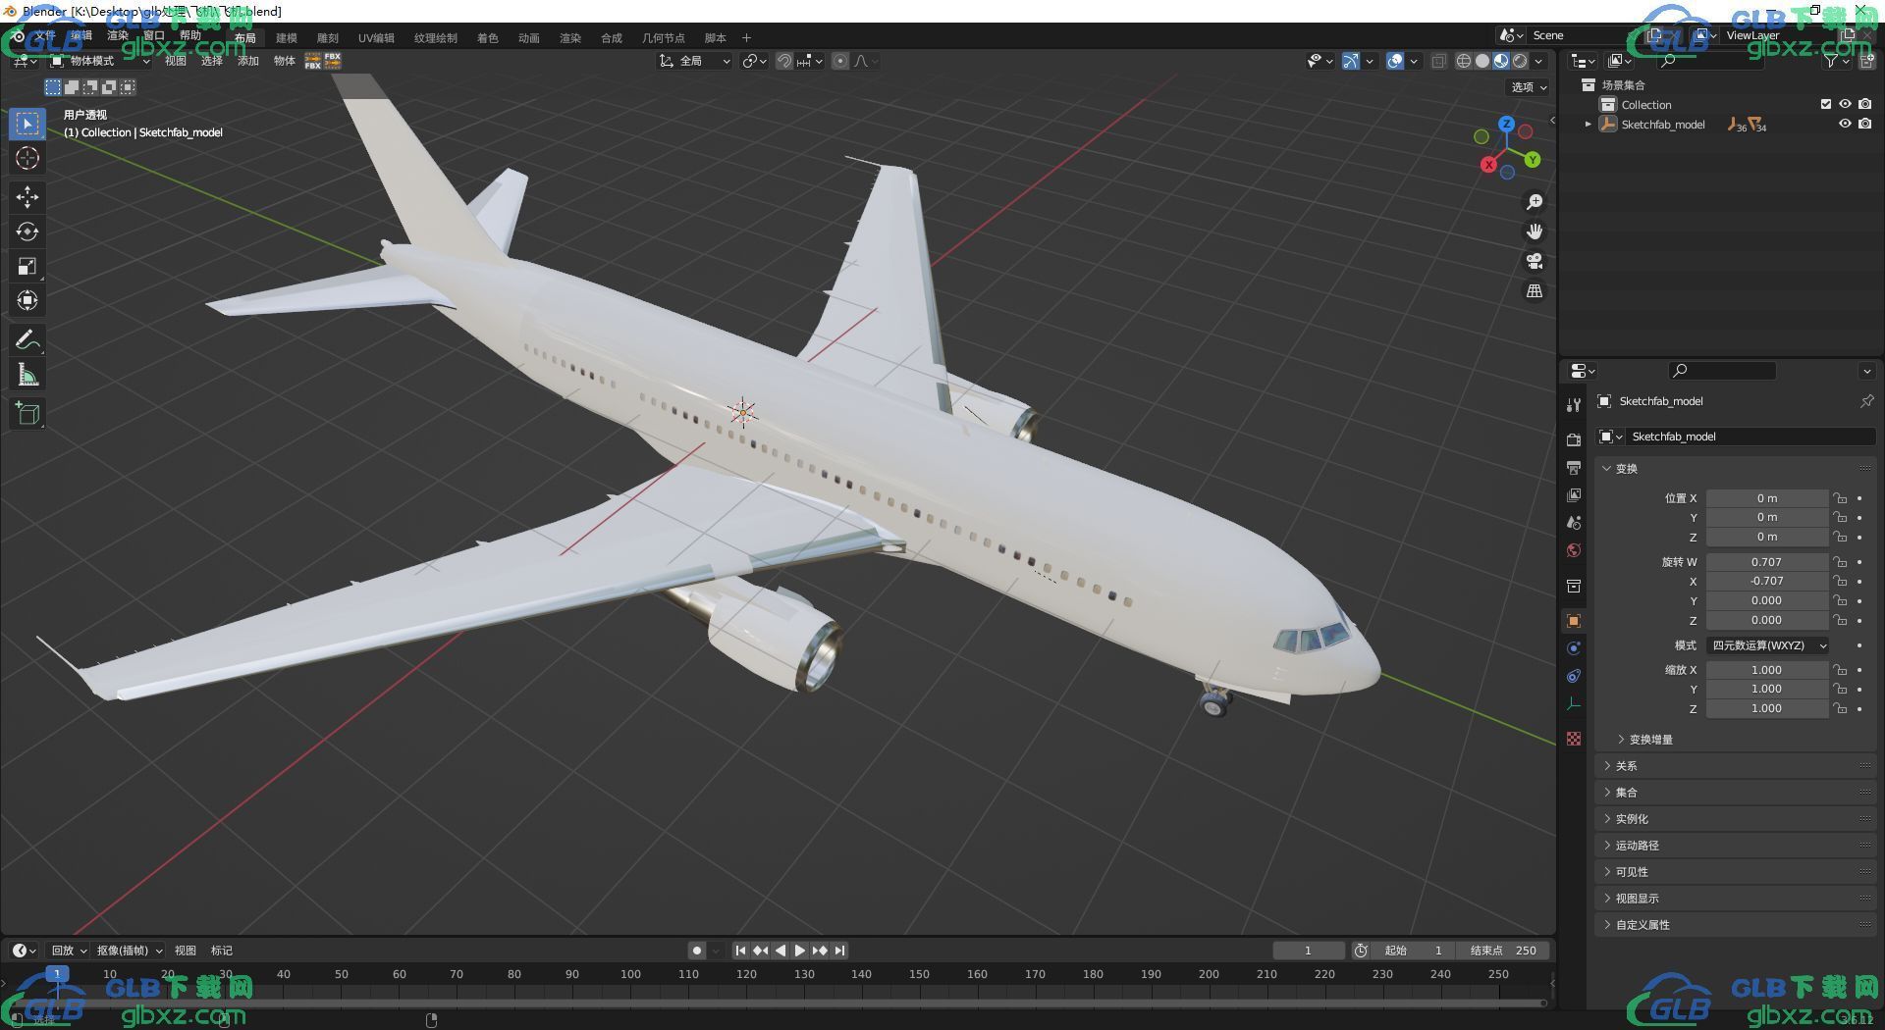This screenshot has height=1030, width=1885.
Task: Pin the Sketchfab_model properties panel
Action: (1866, 401)
